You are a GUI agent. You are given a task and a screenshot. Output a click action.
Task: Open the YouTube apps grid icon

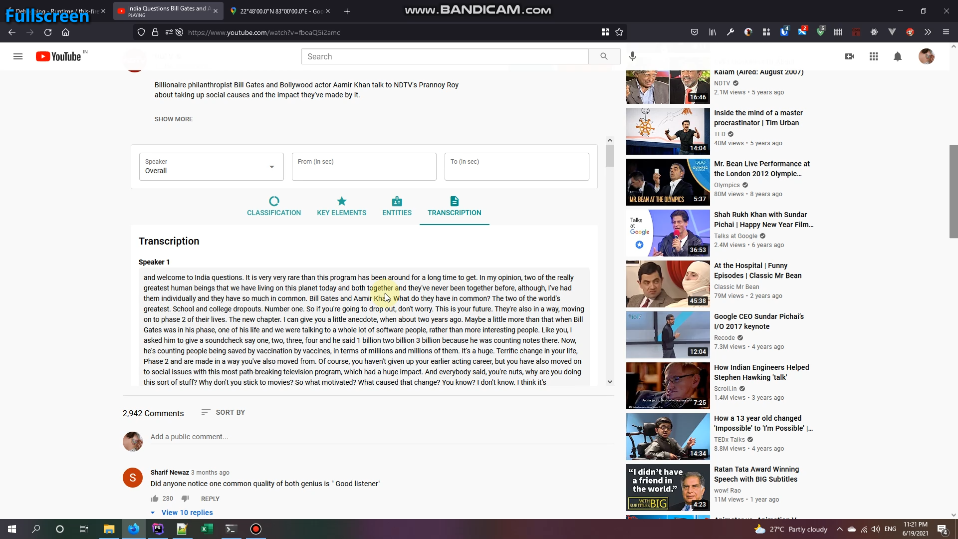tap(873, 56)
